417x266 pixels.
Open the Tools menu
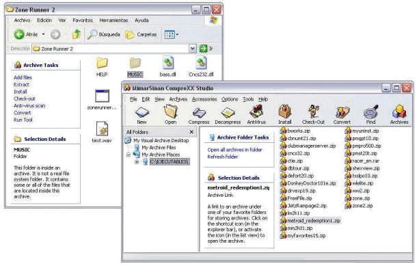click(248, 99)
